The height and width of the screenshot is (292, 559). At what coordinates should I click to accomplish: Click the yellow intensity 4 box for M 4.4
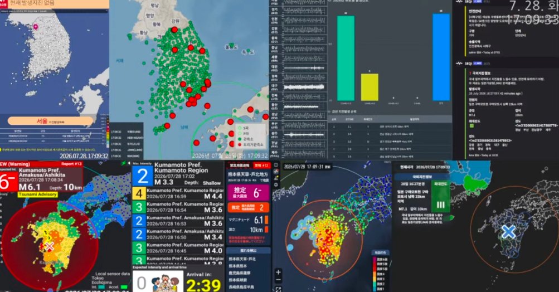(139, 193)
